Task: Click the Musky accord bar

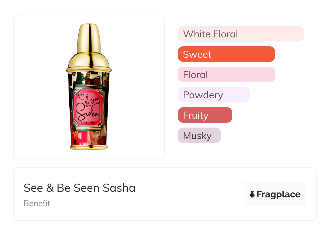Action: coord(199,135)
